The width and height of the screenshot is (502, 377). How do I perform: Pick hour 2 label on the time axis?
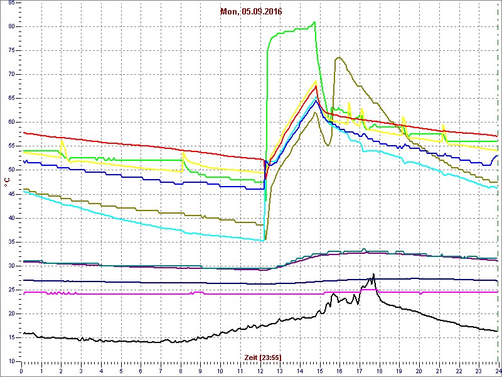point(61,370)
